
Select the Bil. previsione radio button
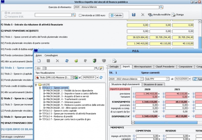(6, 13)
